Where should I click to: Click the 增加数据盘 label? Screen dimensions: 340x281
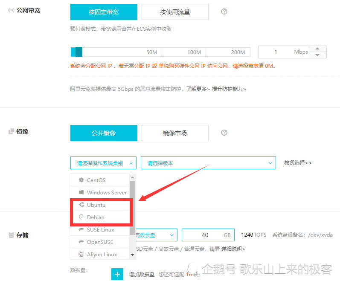click(x=142, y=275)
